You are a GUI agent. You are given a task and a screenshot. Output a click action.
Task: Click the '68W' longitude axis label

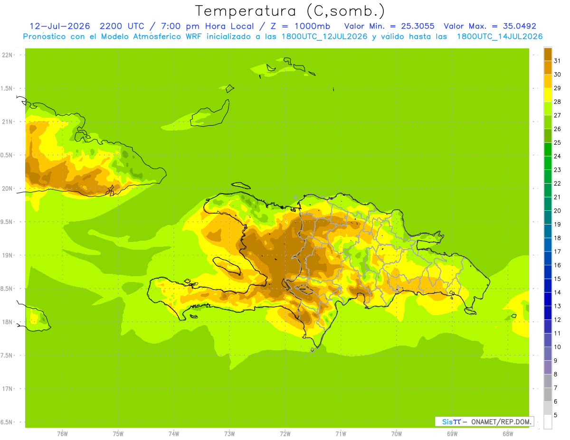(x=508, y=433)
